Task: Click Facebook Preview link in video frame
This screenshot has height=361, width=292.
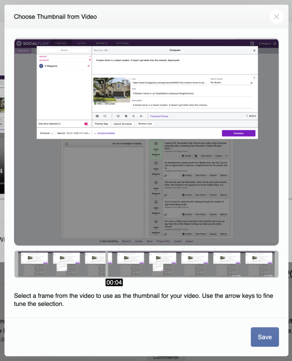Action: pos(159,116)
